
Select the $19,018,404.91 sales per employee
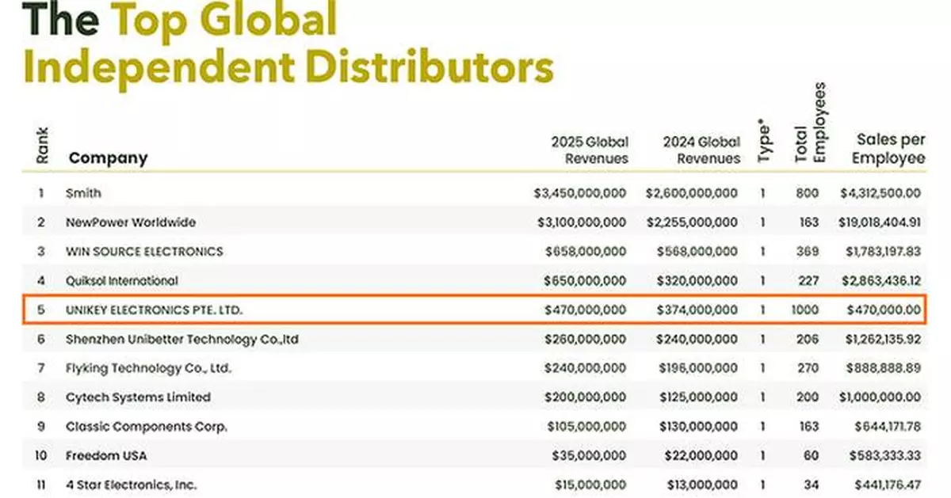(x=879, y=222)
